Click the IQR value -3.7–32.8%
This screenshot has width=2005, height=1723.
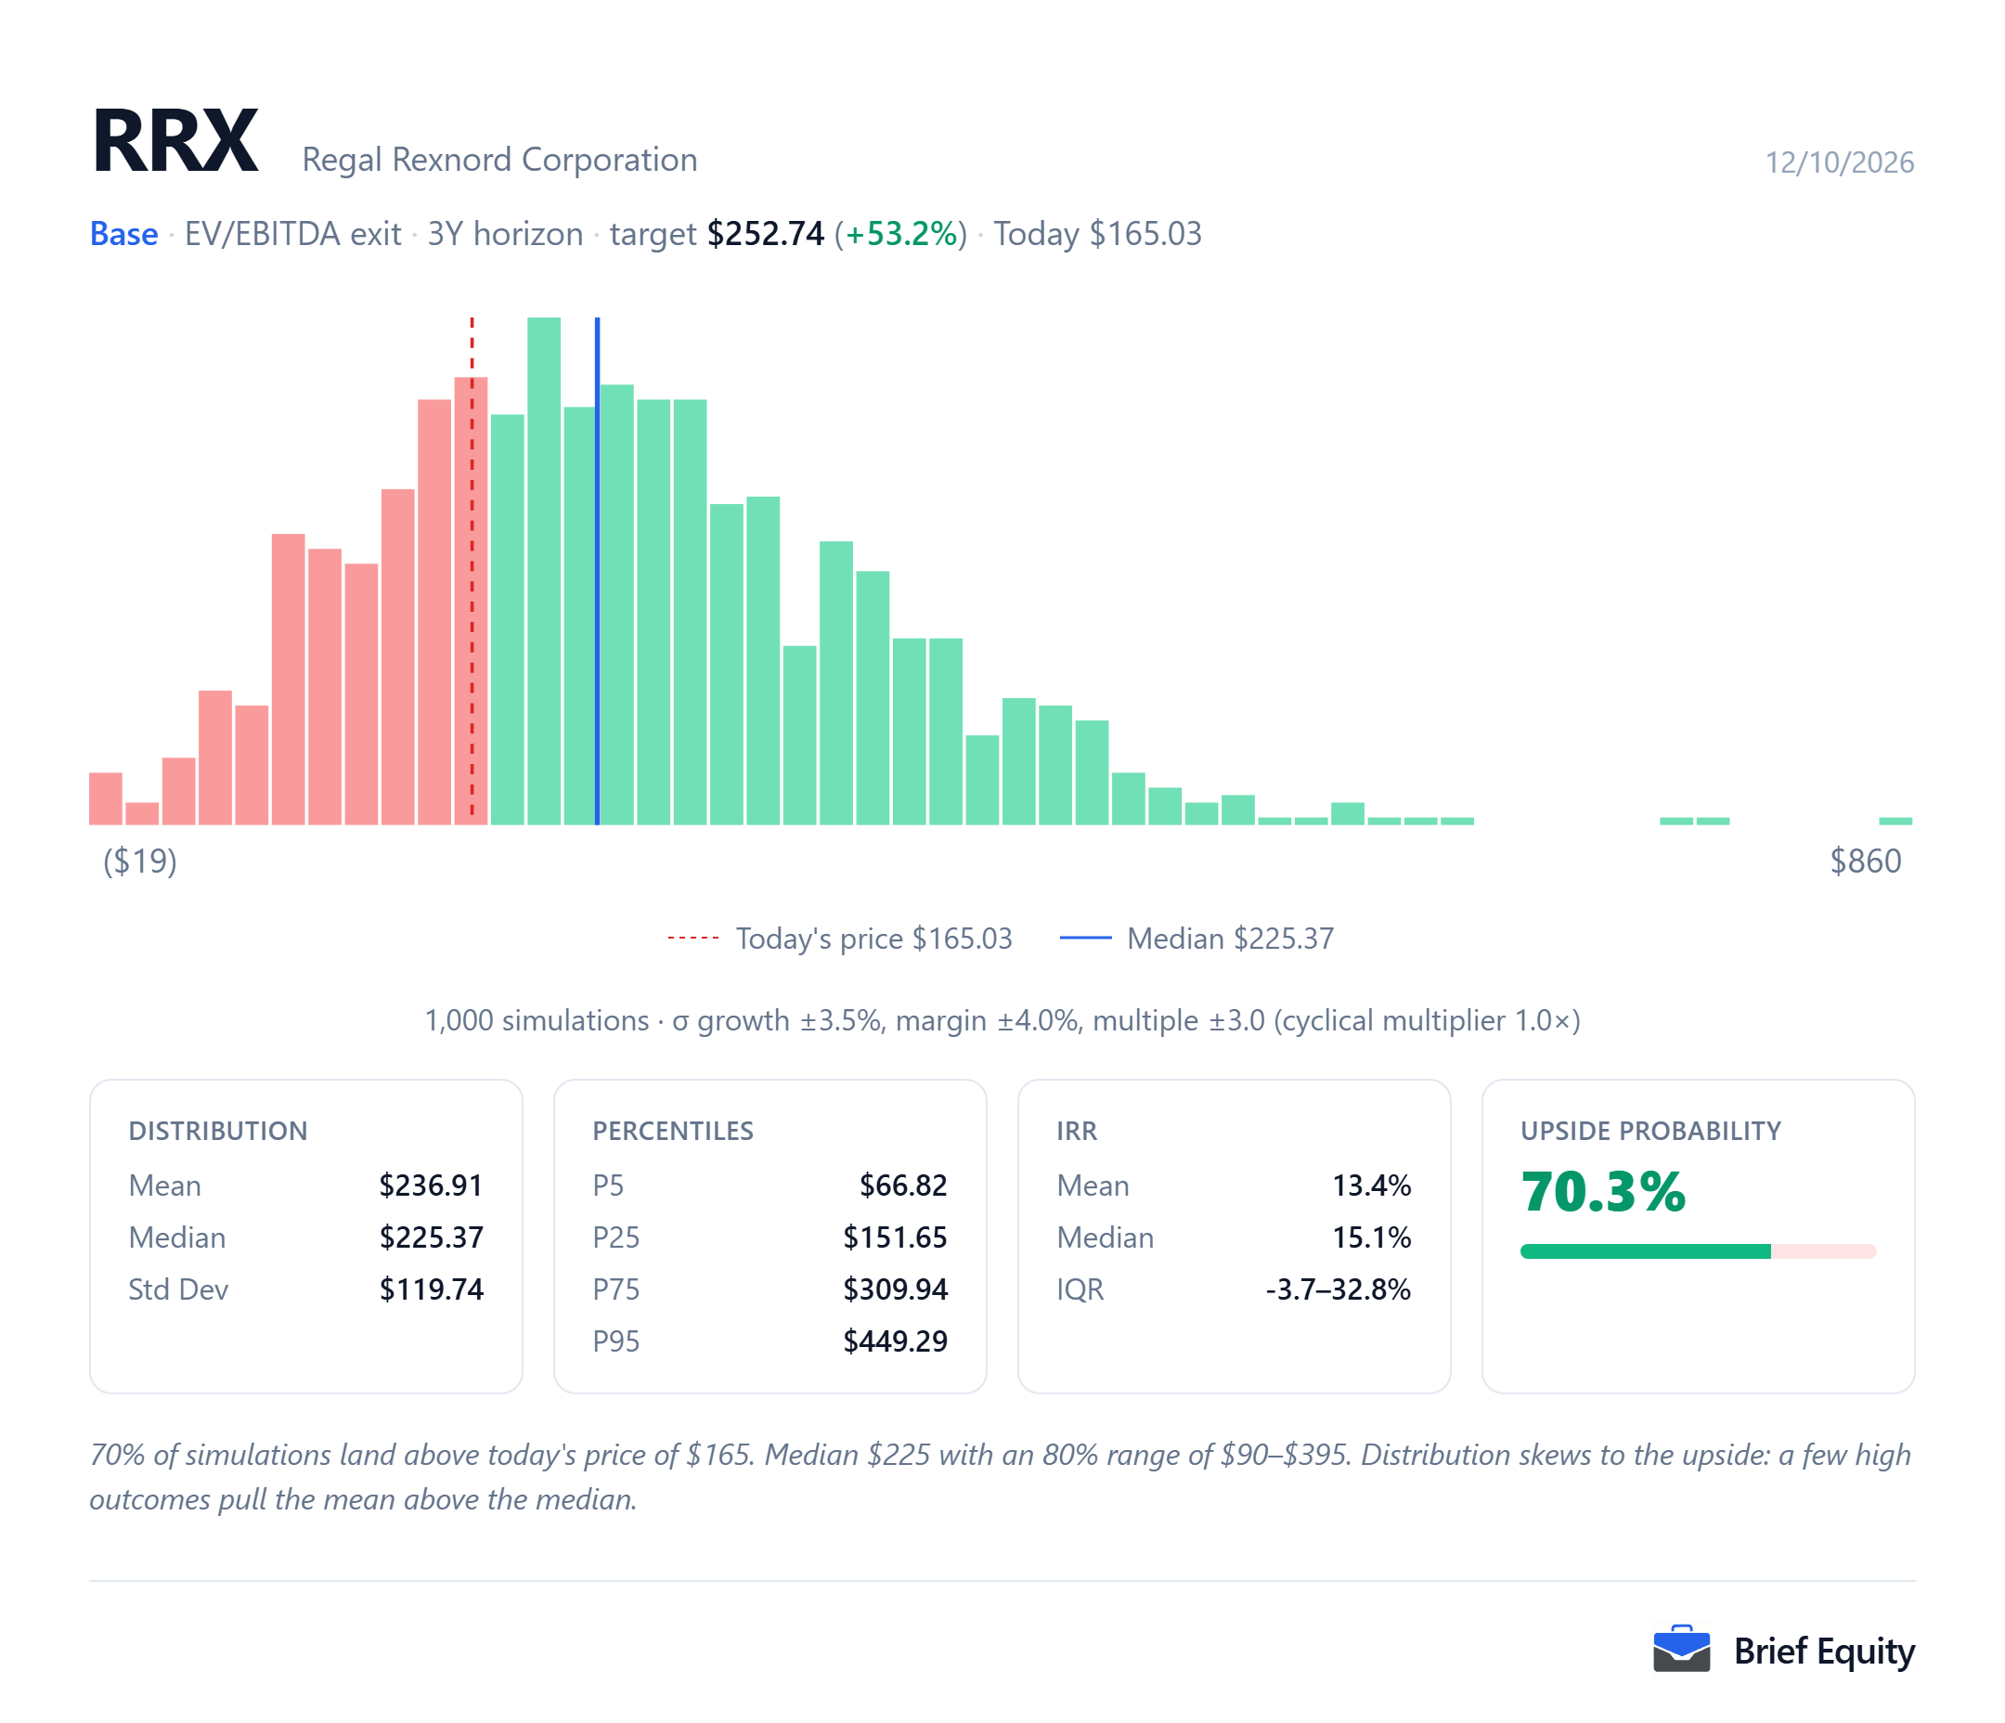1339,1289
